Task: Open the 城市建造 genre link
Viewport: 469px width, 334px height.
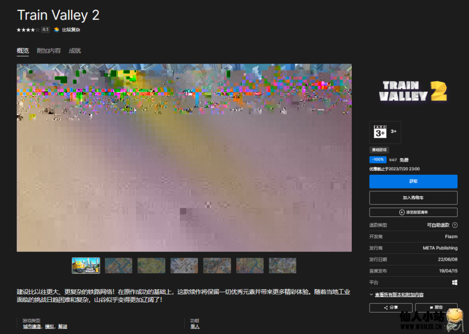Action: tap(32, 327)
